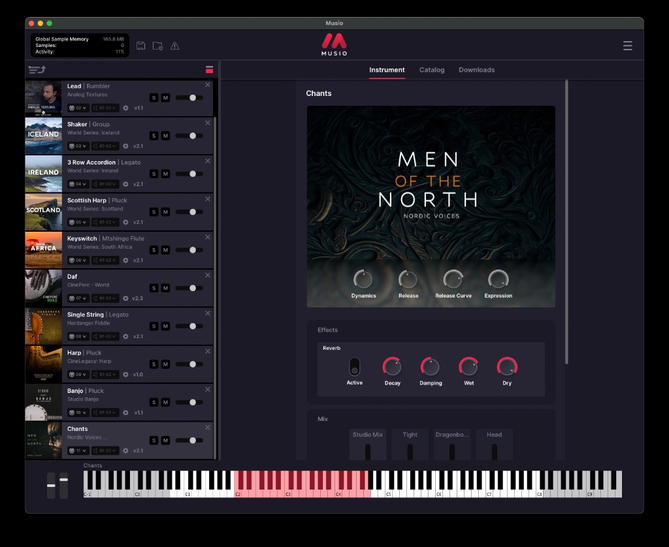Click the modulation wheel beside pitch wheel

[63, 485]
